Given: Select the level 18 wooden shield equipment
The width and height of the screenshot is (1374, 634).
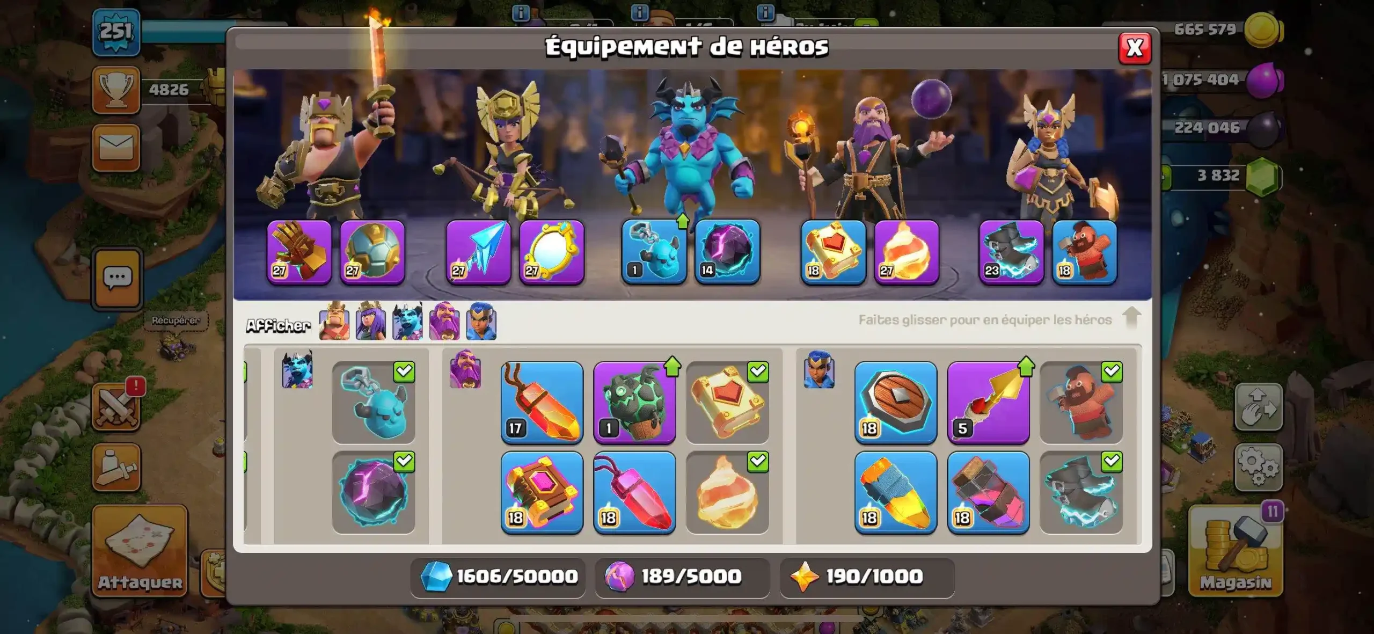Looking at the screenshot, I should click(896, 403).
